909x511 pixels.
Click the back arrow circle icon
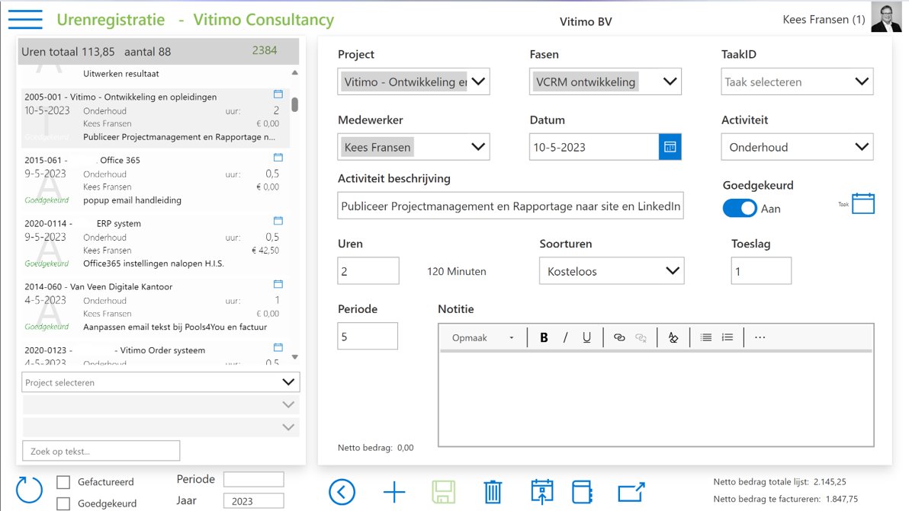[x=342, y=492]
